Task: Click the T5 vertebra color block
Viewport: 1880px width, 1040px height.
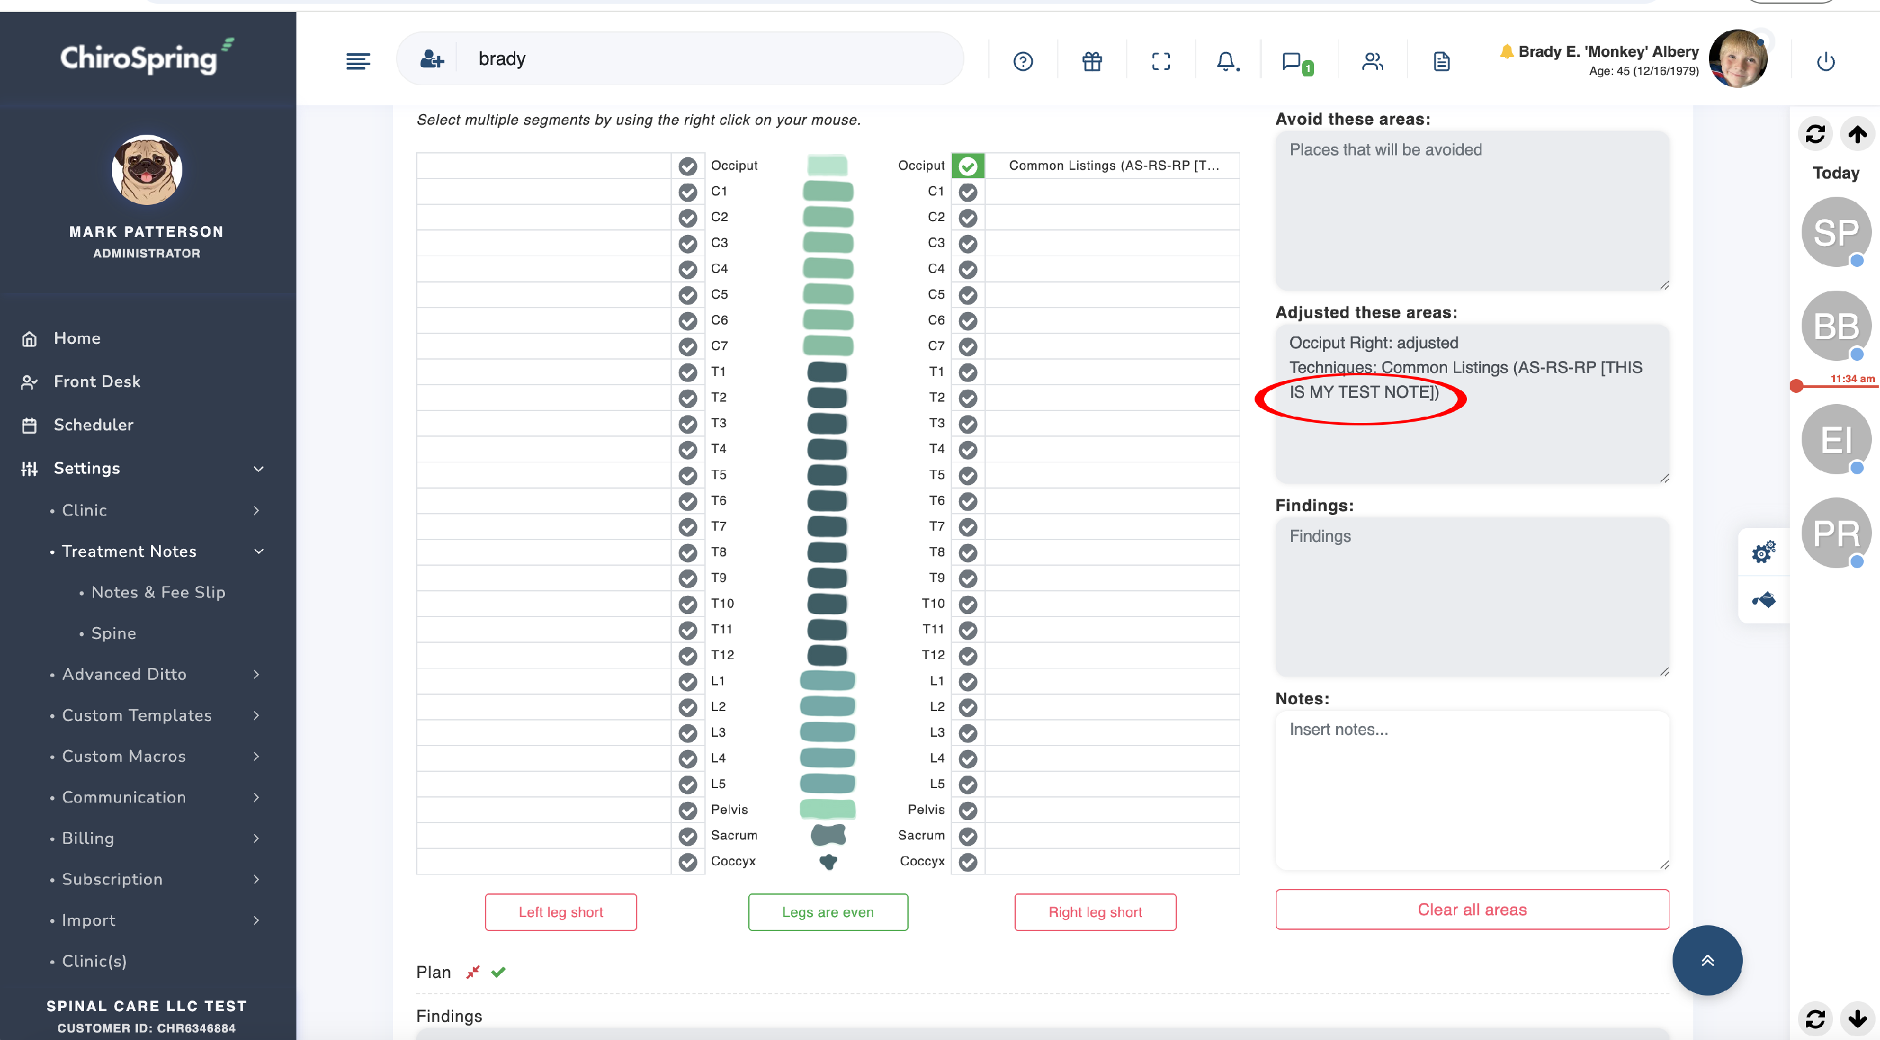Action: click(x=827, y=475)
